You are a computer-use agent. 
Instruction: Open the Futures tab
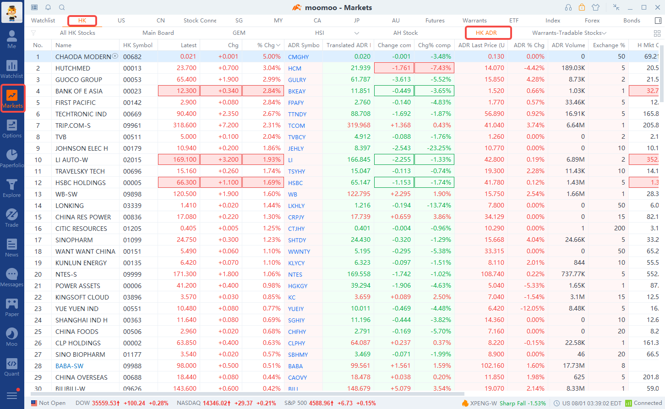[435, 21]
